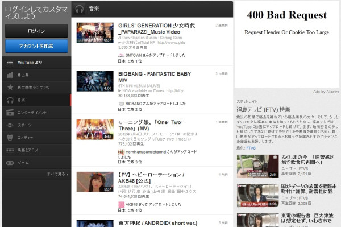Viewport: 341px width, 227px height.
Task: Select the trending bar chart icon
Action: pos(10,75)
